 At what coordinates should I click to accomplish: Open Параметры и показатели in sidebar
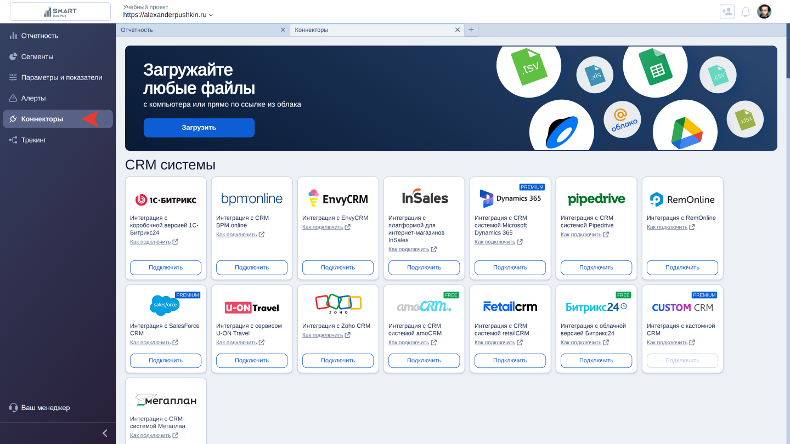pos(58,77)
